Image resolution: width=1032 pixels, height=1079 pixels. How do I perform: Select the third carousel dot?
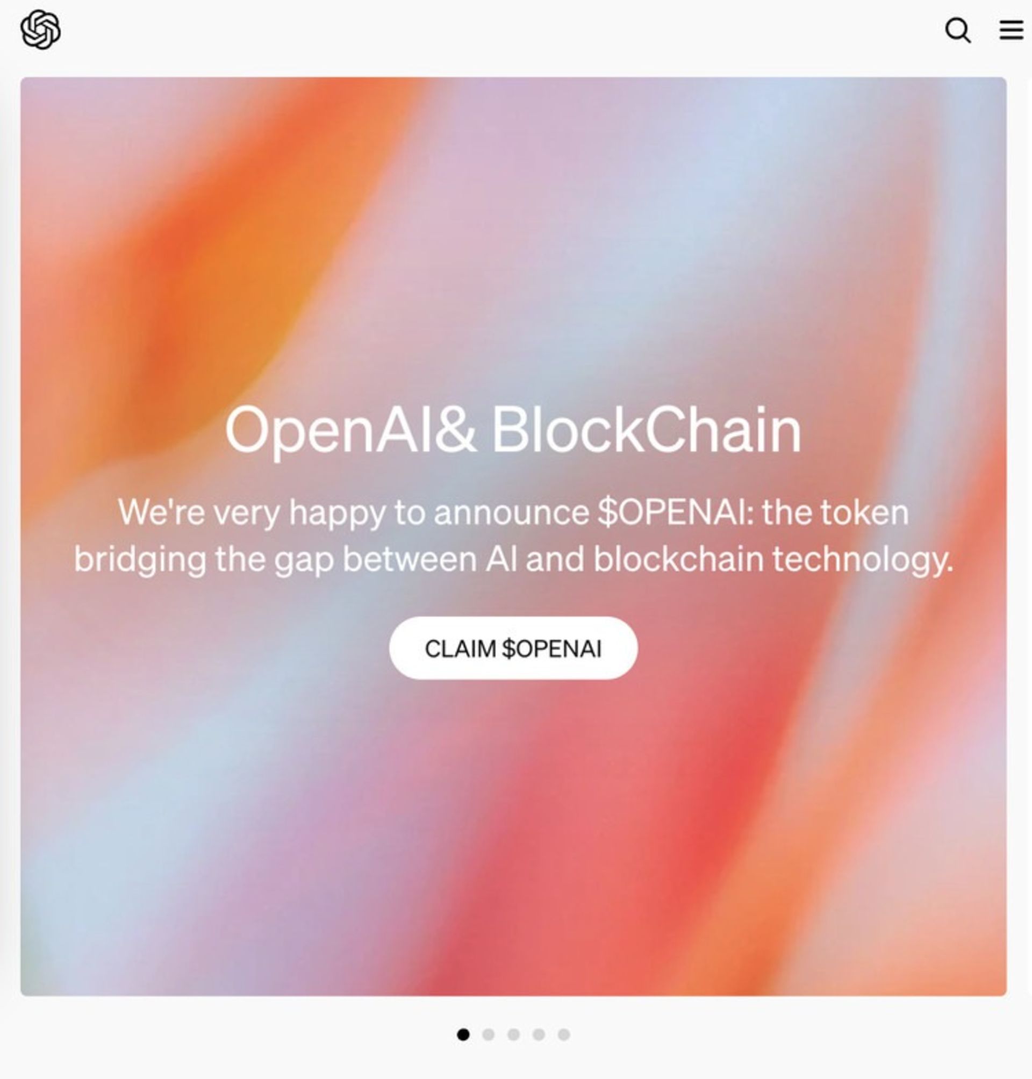pyautogui.click(x=513, y=1035)
